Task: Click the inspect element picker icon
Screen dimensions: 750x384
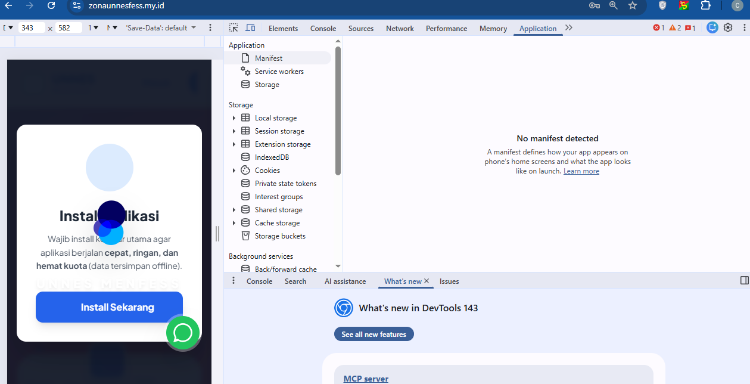Action: click(x=234, y=28)
